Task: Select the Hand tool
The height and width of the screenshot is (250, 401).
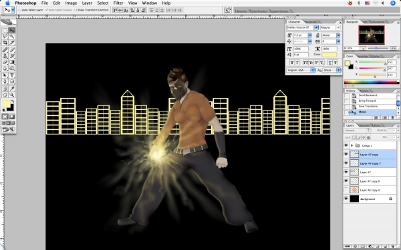Action: 5,95
